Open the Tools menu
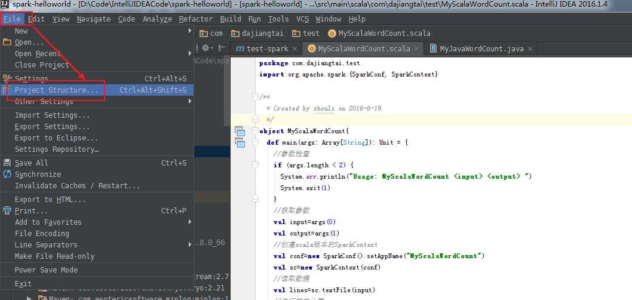 278,19
